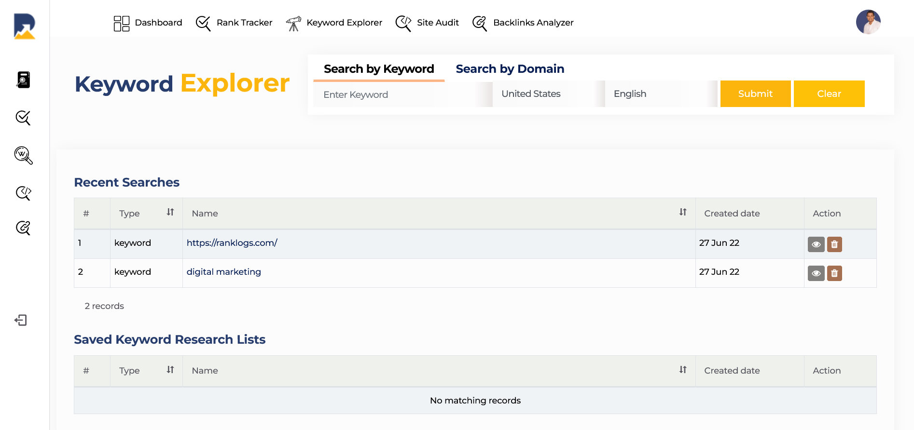
Task: Click Backlinks Analyzer target icon in top nav
Action: coord(480,23)
